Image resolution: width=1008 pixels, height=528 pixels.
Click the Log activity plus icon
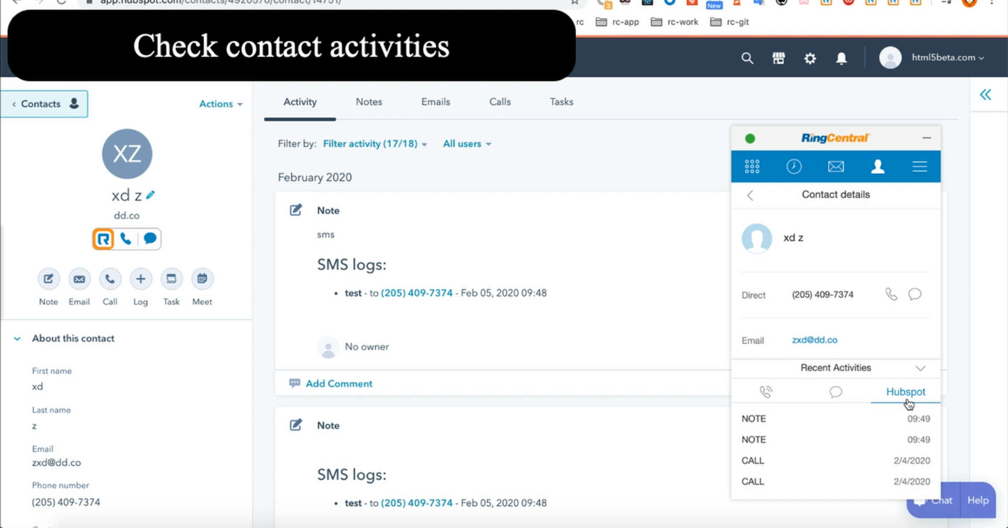point(140,279)
